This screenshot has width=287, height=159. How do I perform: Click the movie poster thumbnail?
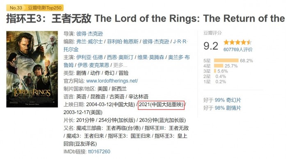click(x=32, y=69)
